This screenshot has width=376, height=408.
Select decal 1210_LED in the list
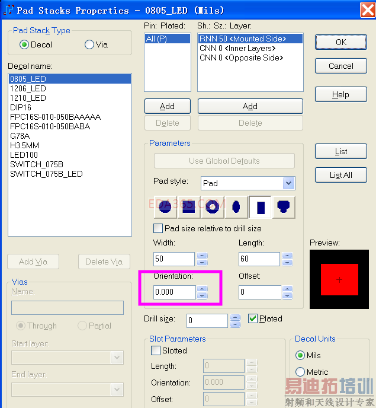(70, 98)
